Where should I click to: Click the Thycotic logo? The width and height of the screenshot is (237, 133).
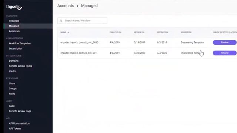point(14,7)
